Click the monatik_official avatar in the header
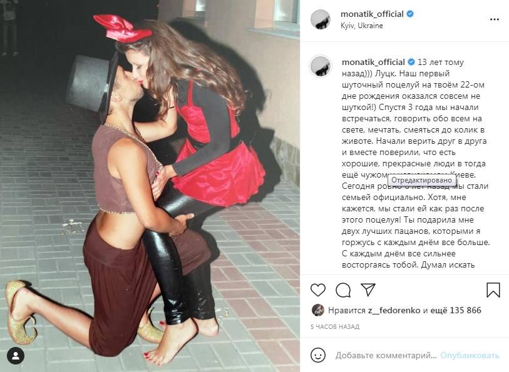 click(321, 19)
